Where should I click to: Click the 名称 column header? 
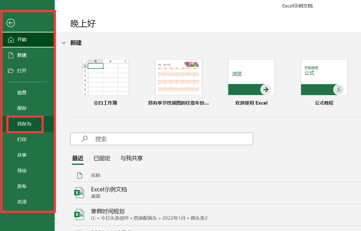pyautogui.click(x=96, y=175)
